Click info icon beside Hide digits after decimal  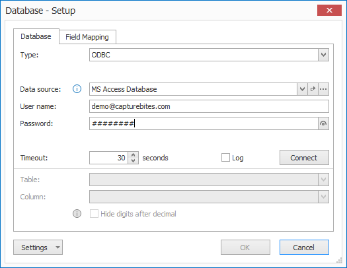(77, 214)
